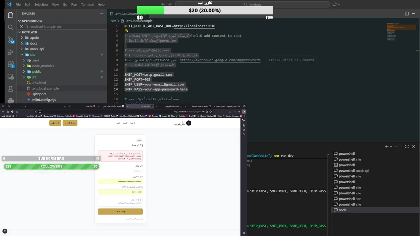Open the myaccount.google.com apppasswords link
The height and width of the screenshot is (236, 420).
pyautogui.click(x=220, y=60)
